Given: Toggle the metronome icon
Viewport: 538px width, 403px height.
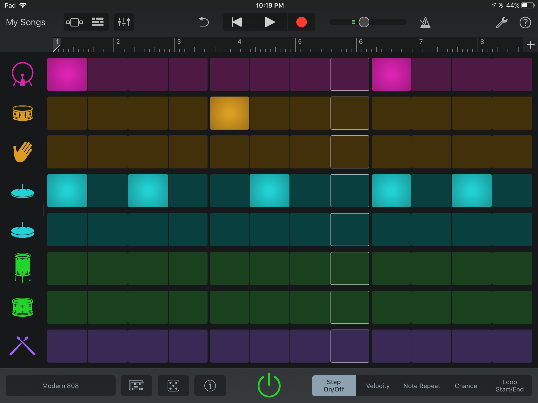Looking at the screenshot, I should click(x=425, y=23).
